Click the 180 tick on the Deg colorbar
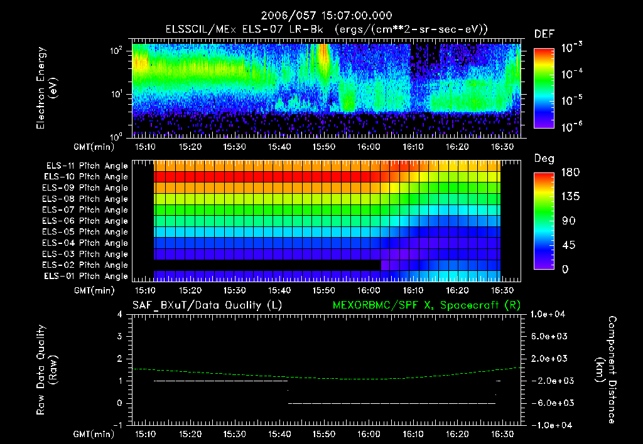643x444 pixels. point(570,172)
